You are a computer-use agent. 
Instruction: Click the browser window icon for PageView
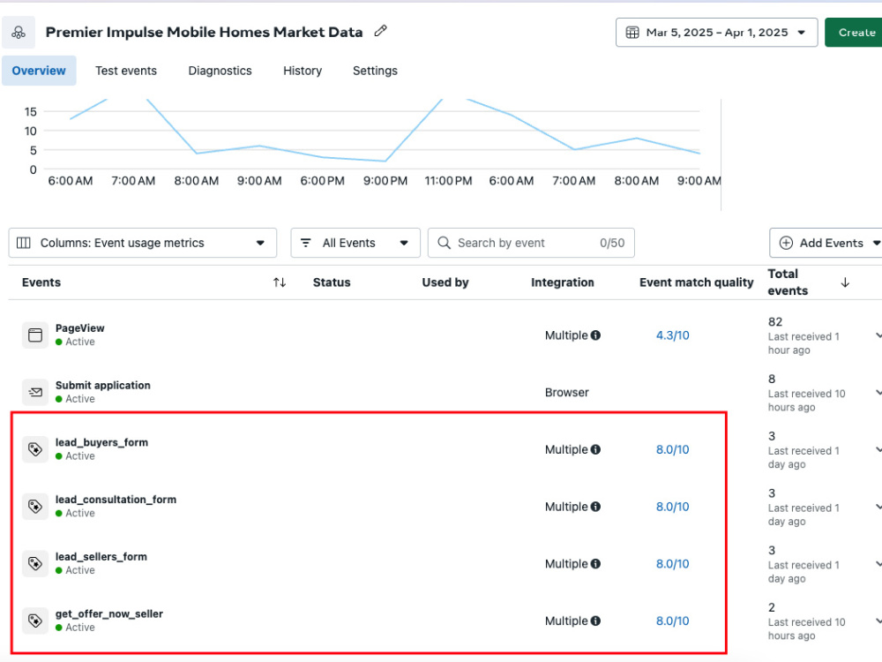click(35, 335)
